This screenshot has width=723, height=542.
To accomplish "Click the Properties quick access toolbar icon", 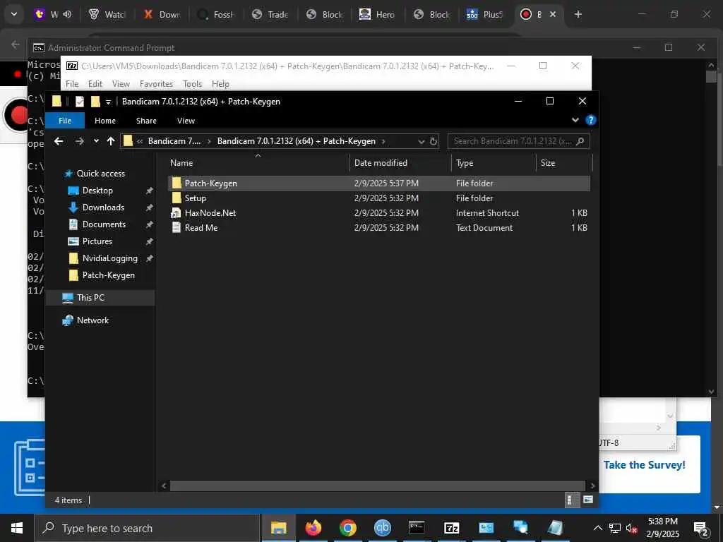I will tap(80, 102).
